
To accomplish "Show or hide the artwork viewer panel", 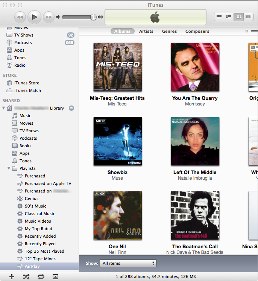I will (55, 276).
